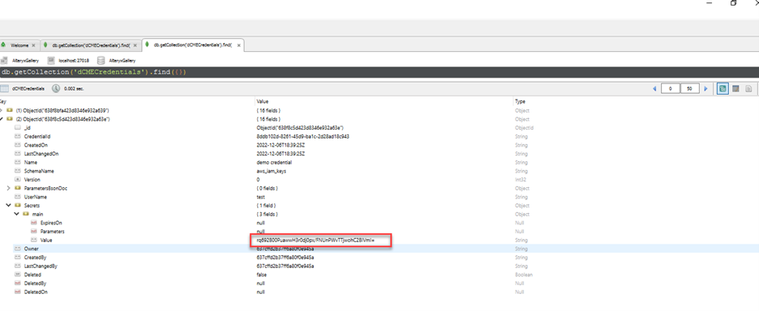Click the Value column header
Screen dimensions: 759x311
(263, 101)
